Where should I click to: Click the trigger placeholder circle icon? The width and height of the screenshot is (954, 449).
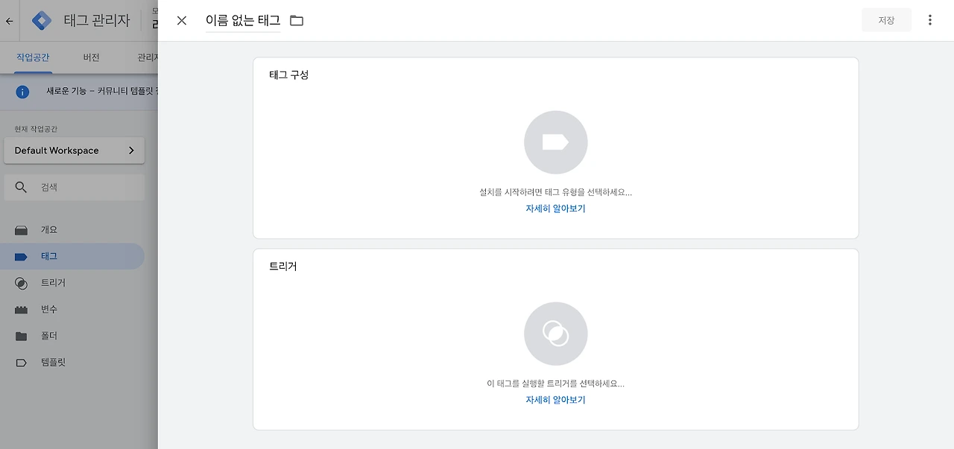click(x=555, y=334)
